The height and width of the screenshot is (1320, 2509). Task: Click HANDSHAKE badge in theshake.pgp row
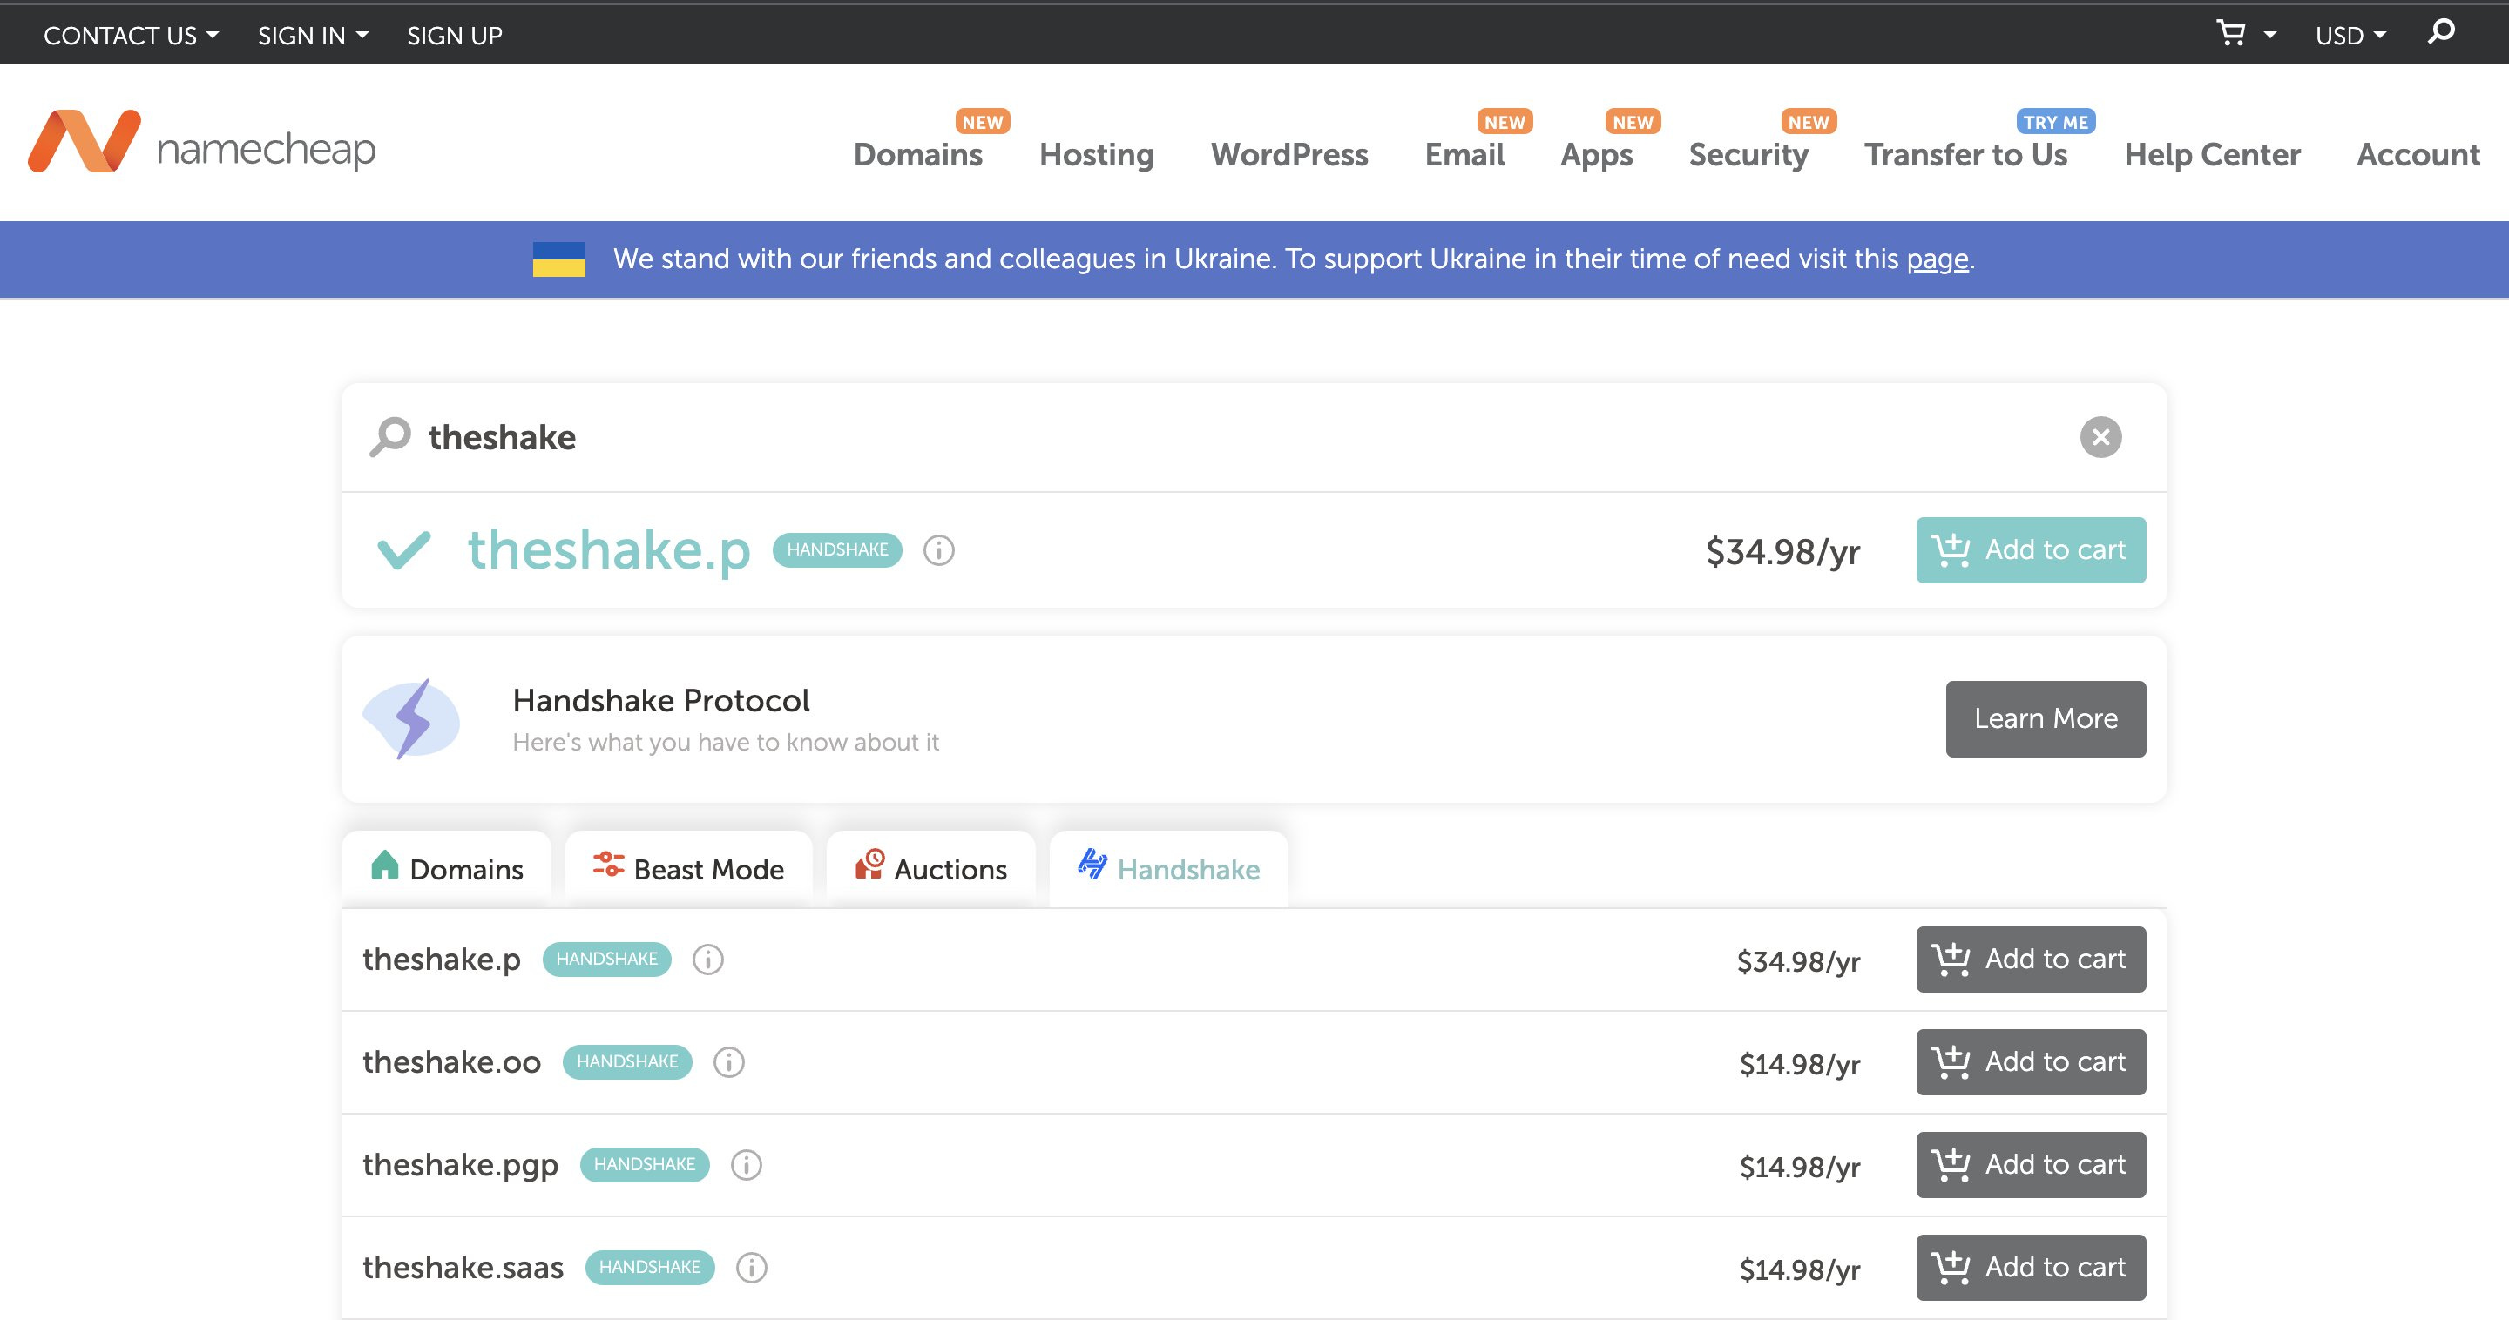(645, 1165)
